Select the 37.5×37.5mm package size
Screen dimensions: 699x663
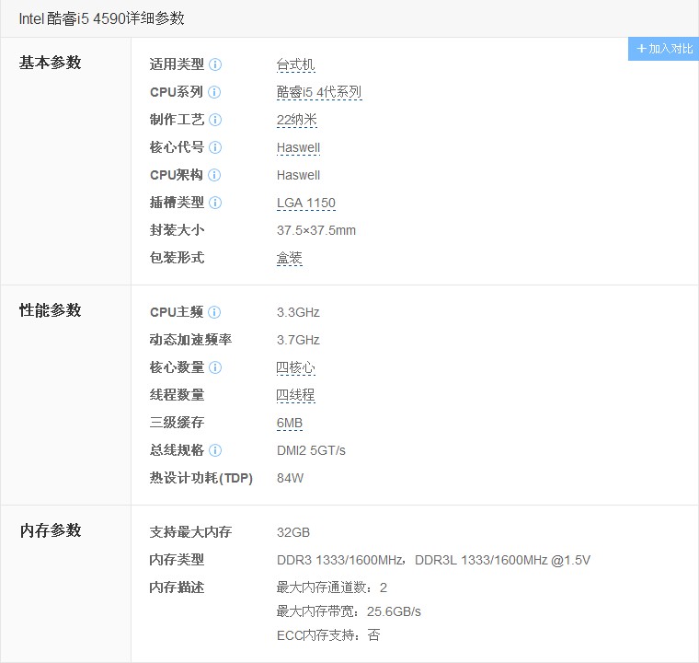coord(316,231)
